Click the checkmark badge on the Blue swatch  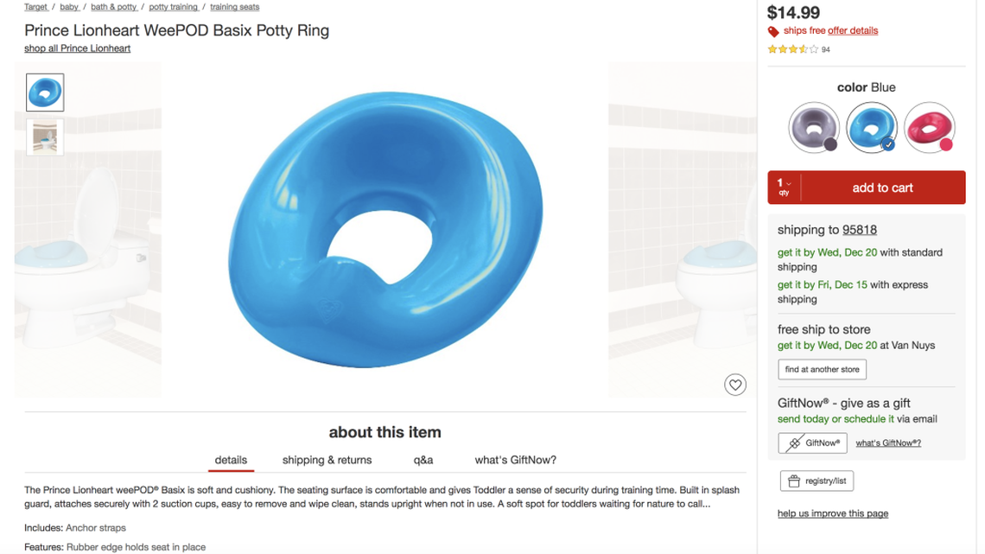point(887,145)
